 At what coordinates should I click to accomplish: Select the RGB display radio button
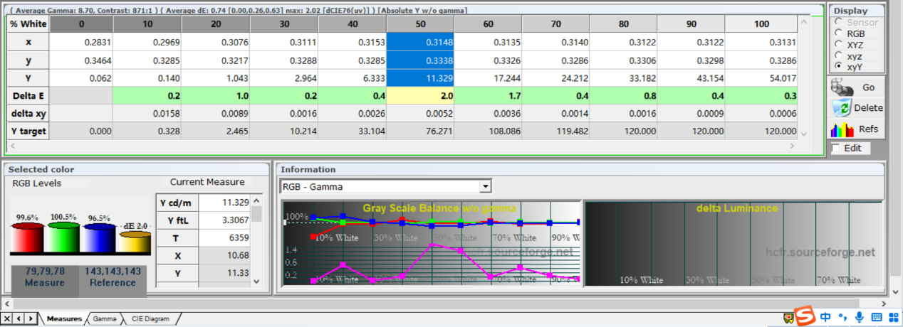[840, 33]
